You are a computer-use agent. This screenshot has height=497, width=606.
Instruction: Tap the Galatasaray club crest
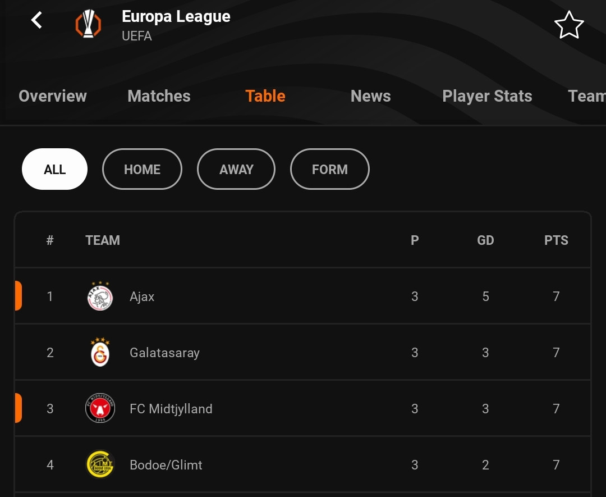coord(100,352)
